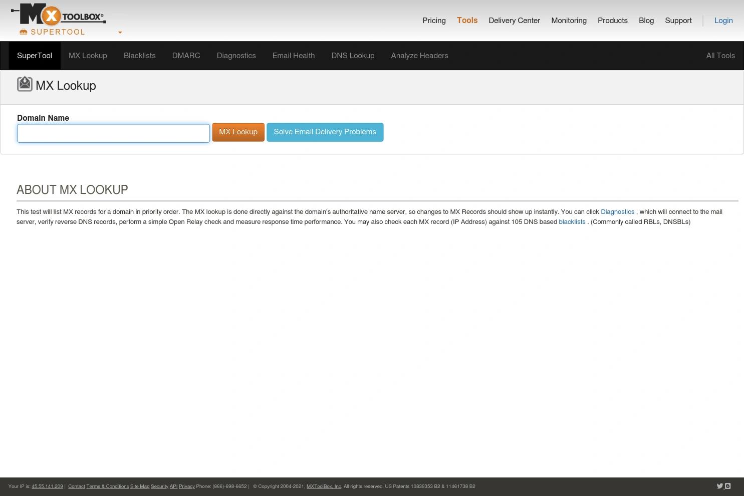Select the SuperTool tab

click(x=35, y=56)
